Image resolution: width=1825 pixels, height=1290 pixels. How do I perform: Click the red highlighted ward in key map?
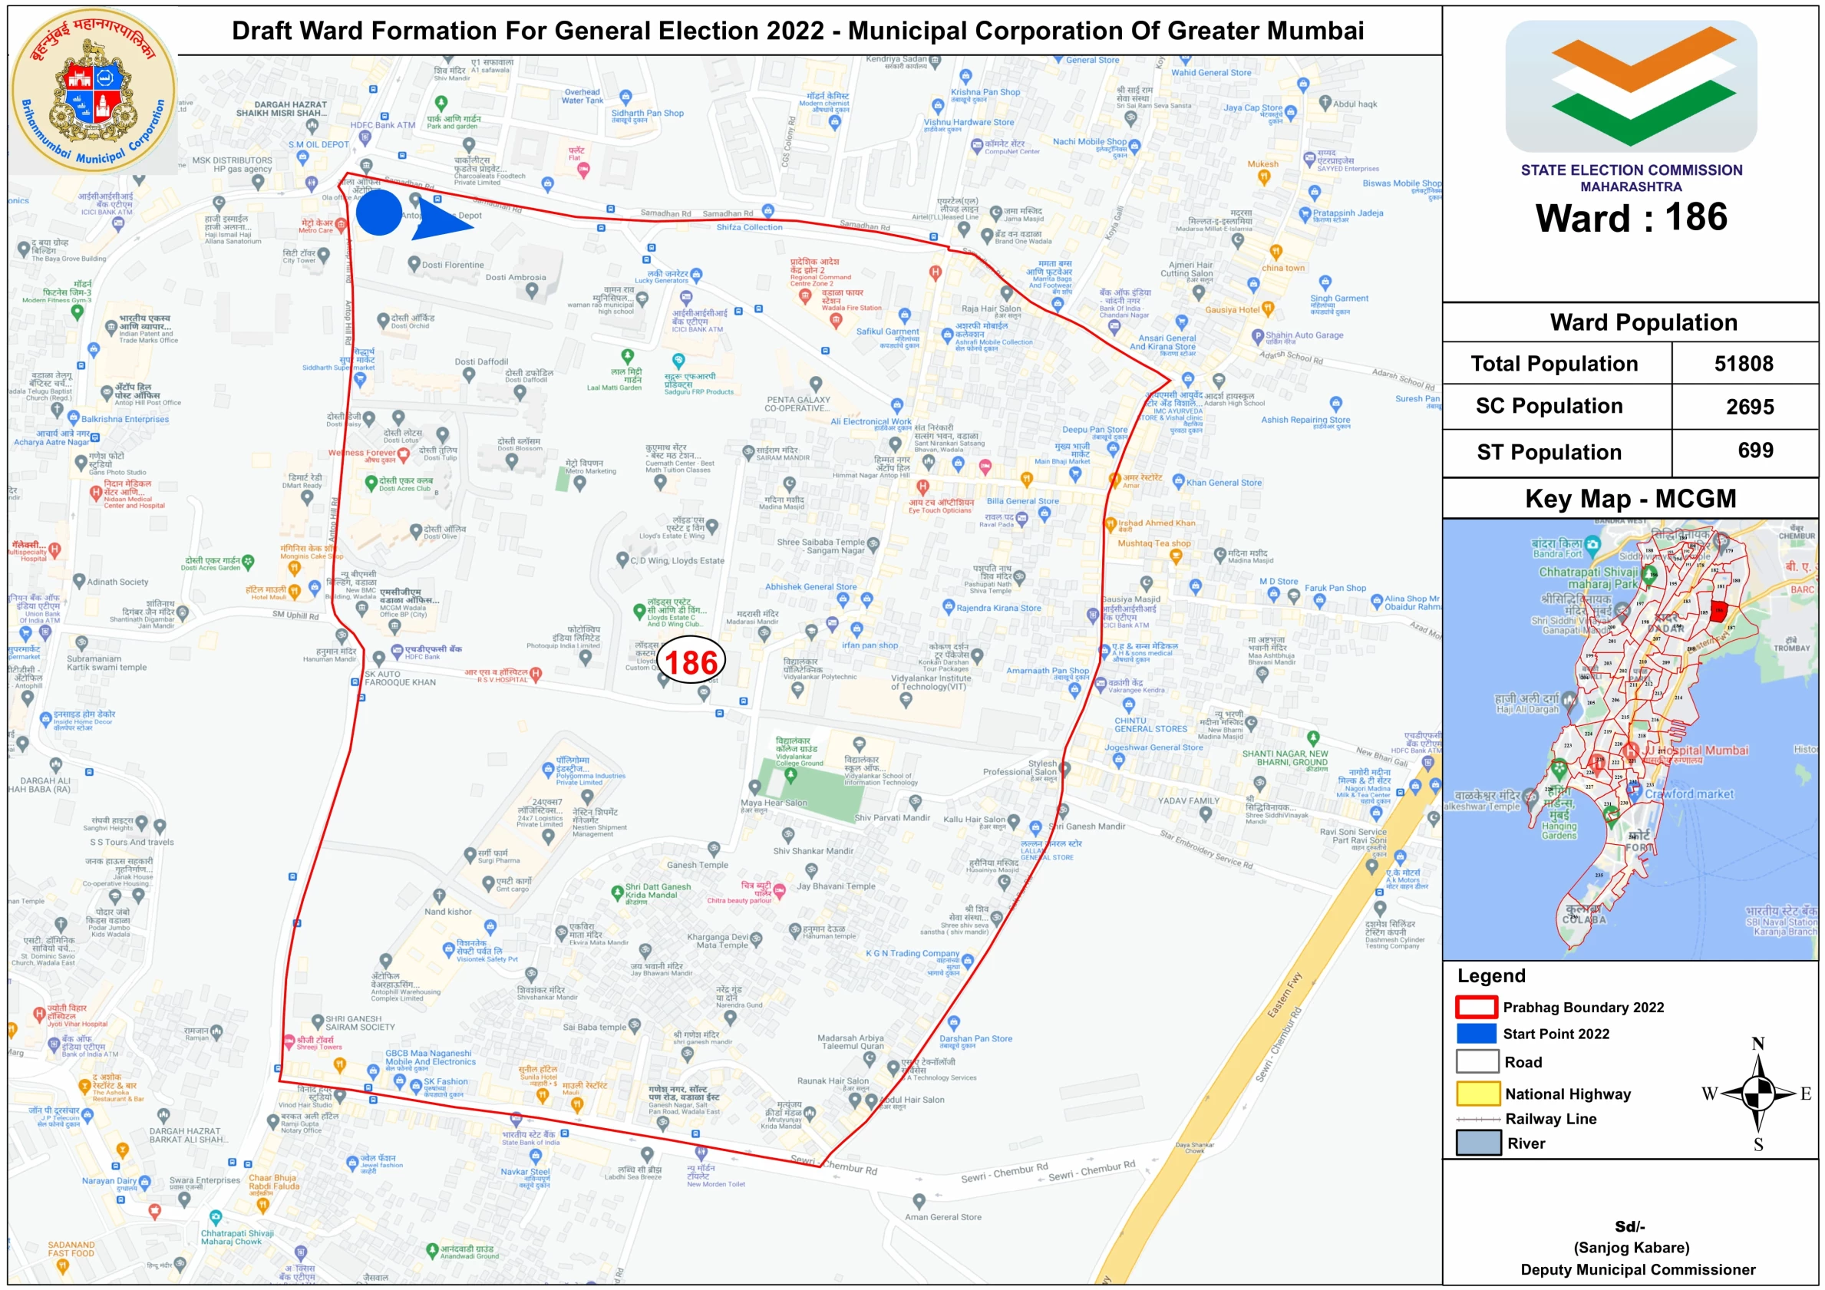click(x=1718, y=611)
